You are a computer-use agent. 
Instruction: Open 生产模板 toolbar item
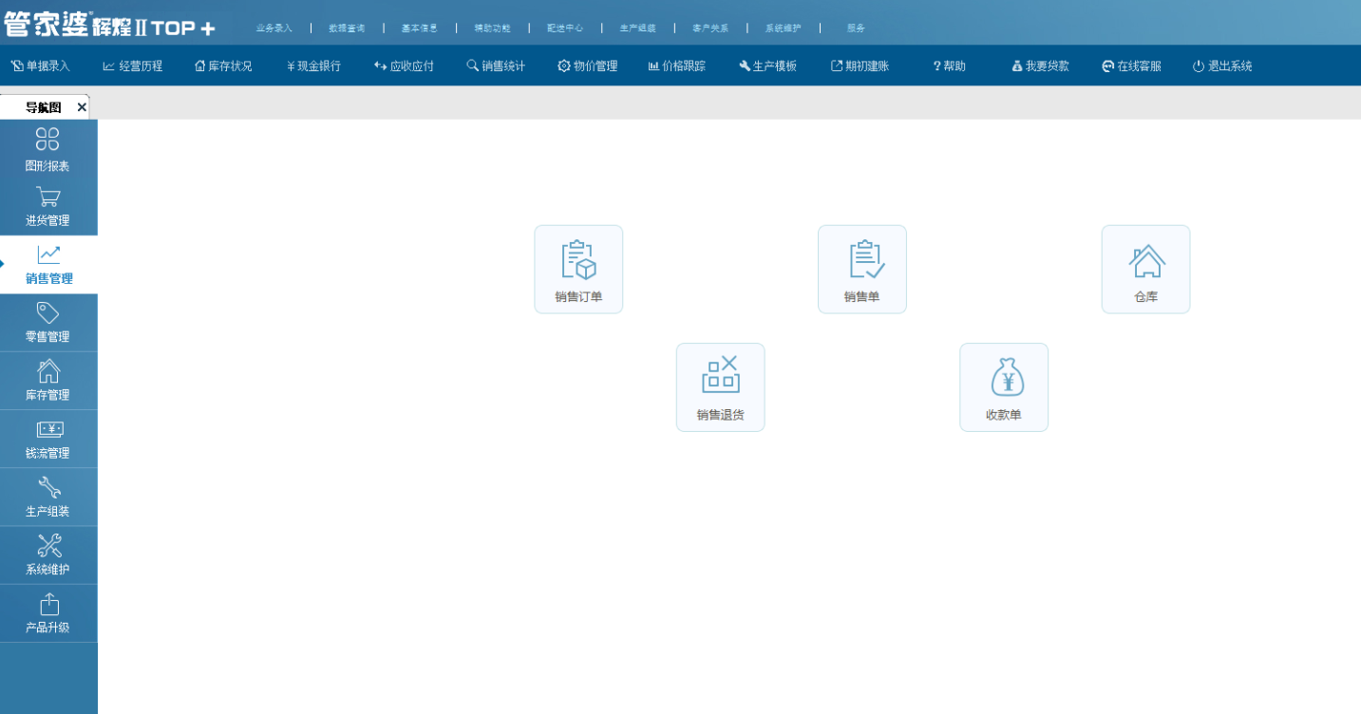pos(767,66)
